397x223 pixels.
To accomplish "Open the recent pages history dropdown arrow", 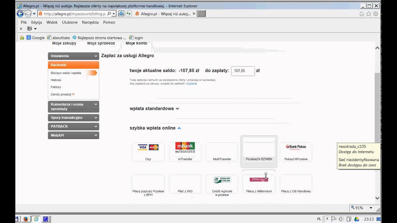I will pos(34,14).
